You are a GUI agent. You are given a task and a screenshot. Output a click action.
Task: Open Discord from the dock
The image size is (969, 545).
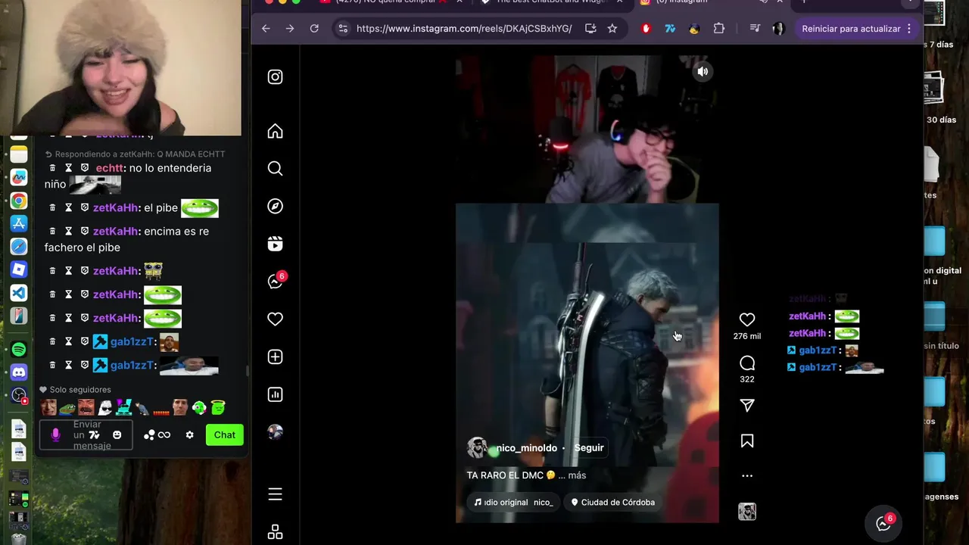point(19,372)
